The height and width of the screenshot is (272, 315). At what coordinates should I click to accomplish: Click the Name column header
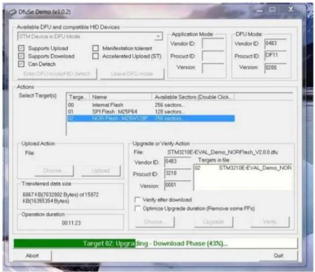pos(120,97)
